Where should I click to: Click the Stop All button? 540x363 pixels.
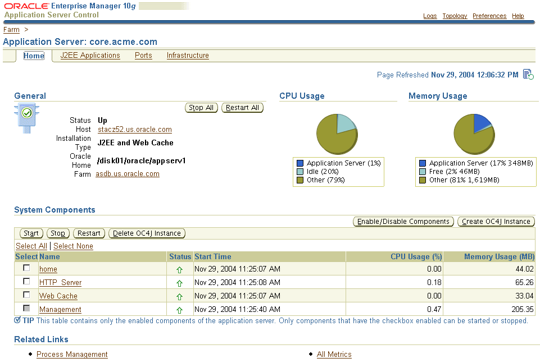[x=201, y=108]
